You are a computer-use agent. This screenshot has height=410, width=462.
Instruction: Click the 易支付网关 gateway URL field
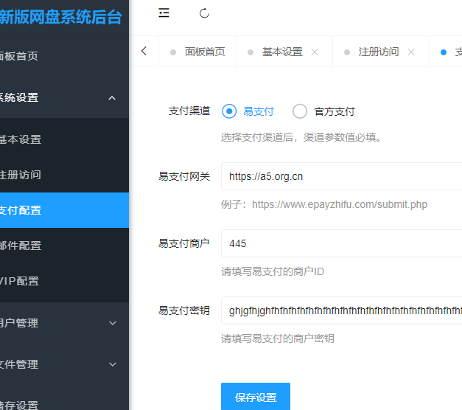click(341, 176)
